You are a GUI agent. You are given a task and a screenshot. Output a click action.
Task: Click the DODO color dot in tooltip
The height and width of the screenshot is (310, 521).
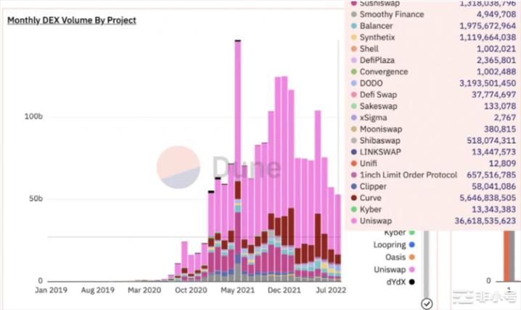coord(353,83)
